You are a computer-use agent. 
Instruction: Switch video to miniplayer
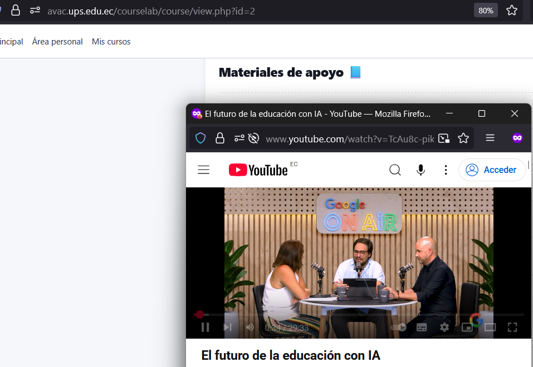[x=467, y=328]
